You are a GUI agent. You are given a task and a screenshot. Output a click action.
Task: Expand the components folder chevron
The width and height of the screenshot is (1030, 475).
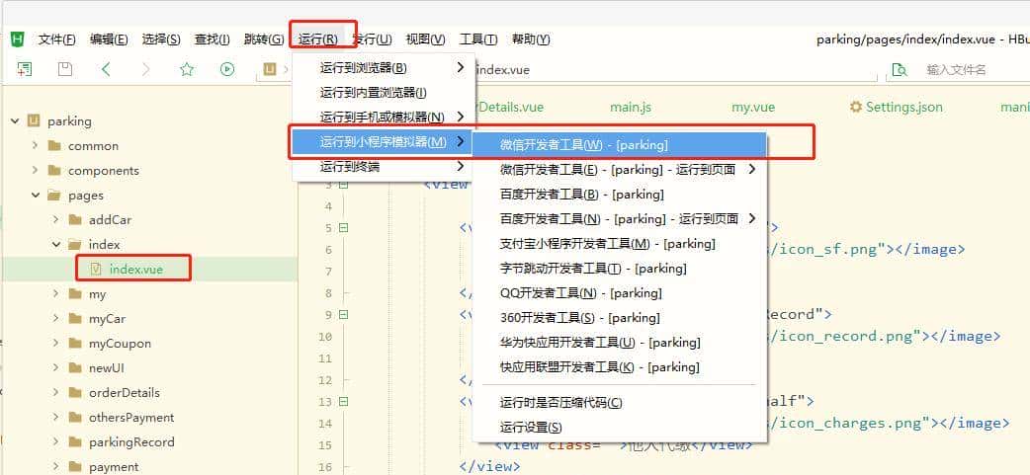click(x=35, y=170)
